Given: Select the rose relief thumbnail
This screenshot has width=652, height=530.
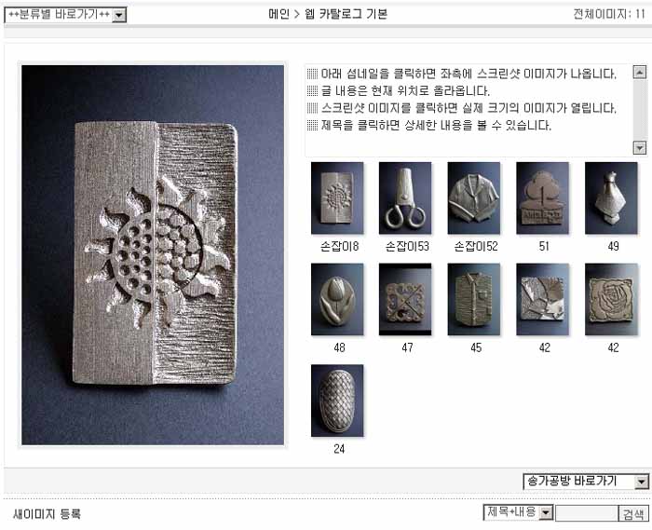Looking at the screenshot, I should 611,299.
